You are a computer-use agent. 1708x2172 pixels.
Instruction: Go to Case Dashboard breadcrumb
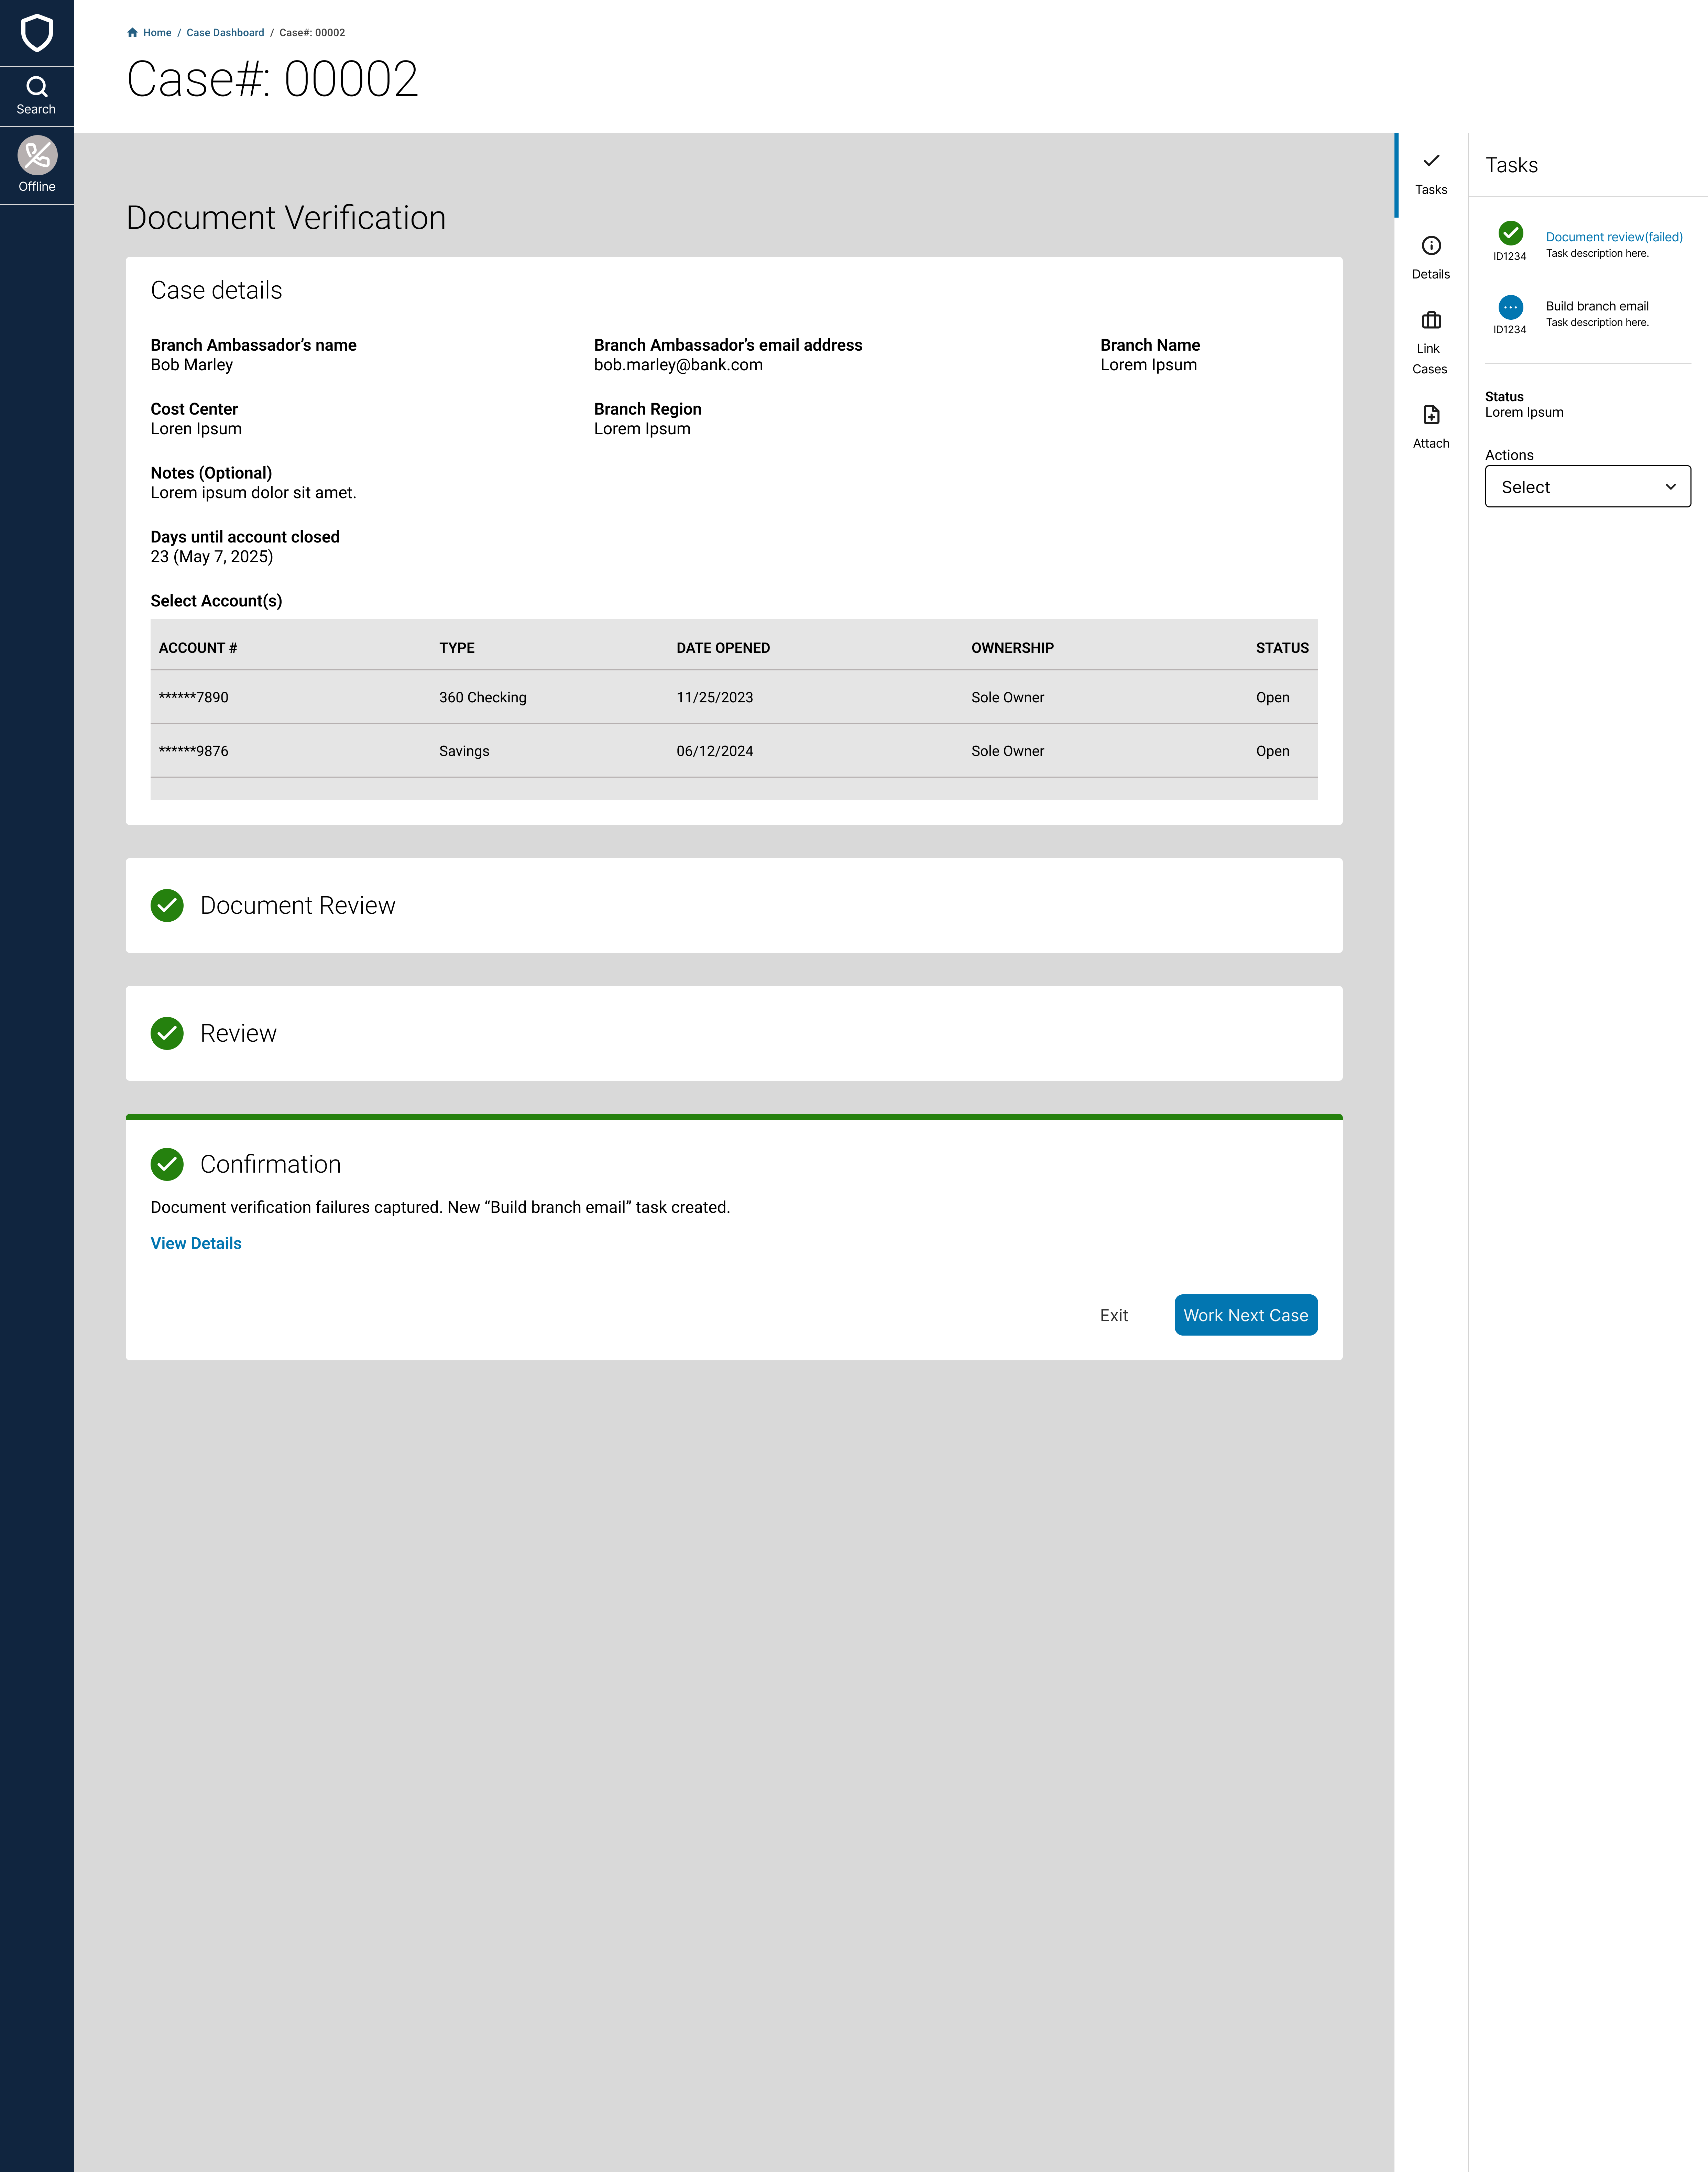click(225, 33)
